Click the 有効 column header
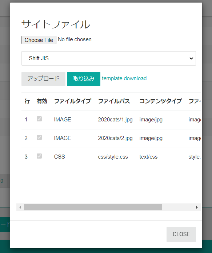 coord(42,101)
